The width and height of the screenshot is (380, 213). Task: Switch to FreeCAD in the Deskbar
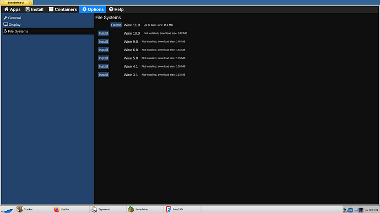point(183,209)
